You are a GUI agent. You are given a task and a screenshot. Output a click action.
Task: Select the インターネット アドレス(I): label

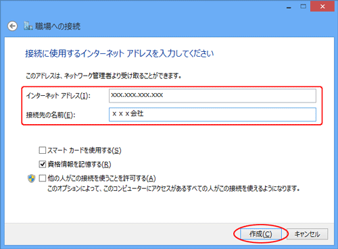(58, 96)
